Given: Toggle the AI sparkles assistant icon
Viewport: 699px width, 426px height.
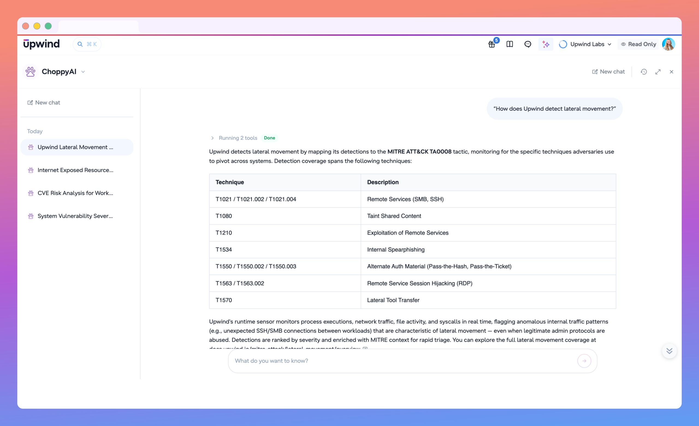Looking at the screenshot, I should (546, 44).
